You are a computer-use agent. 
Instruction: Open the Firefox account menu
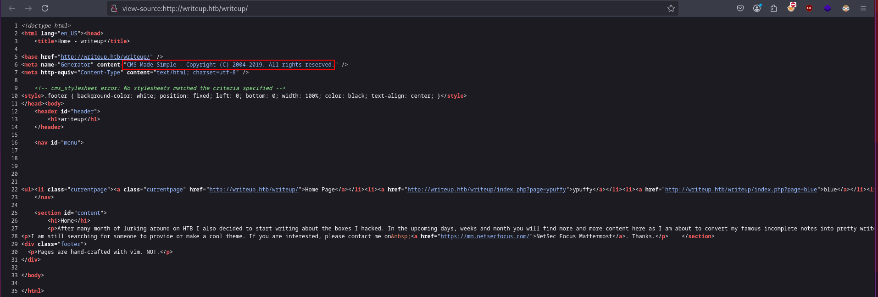[757, 8]
